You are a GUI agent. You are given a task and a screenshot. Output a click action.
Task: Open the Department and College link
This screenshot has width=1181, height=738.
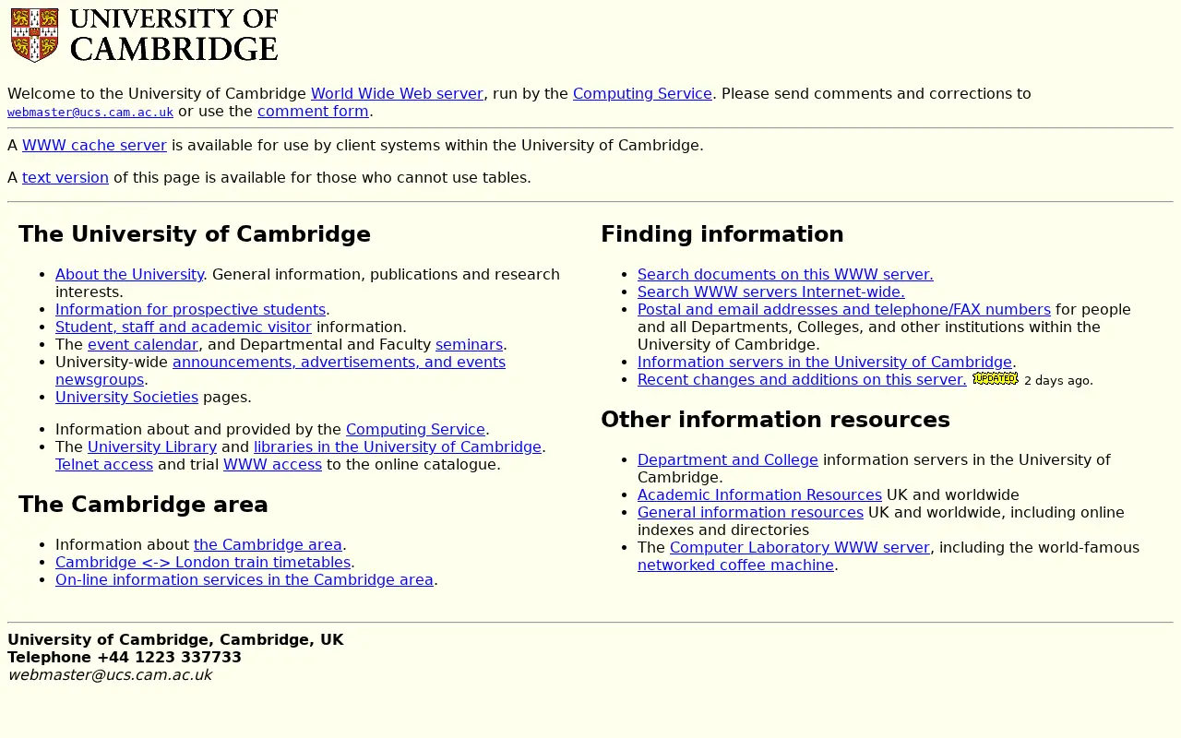point(728,460)
